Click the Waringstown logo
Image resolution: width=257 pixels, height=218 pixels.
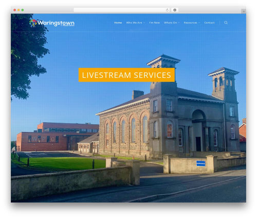coord(52,23)
